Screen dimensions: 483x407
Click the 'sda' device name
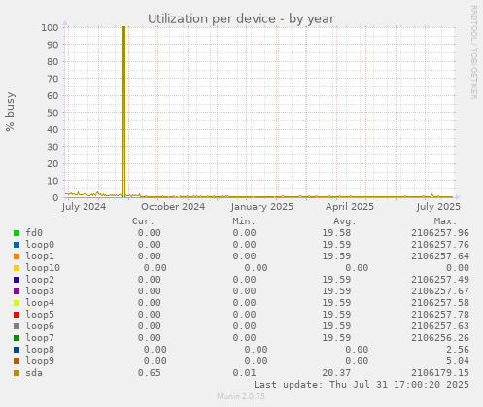[34, 373]
